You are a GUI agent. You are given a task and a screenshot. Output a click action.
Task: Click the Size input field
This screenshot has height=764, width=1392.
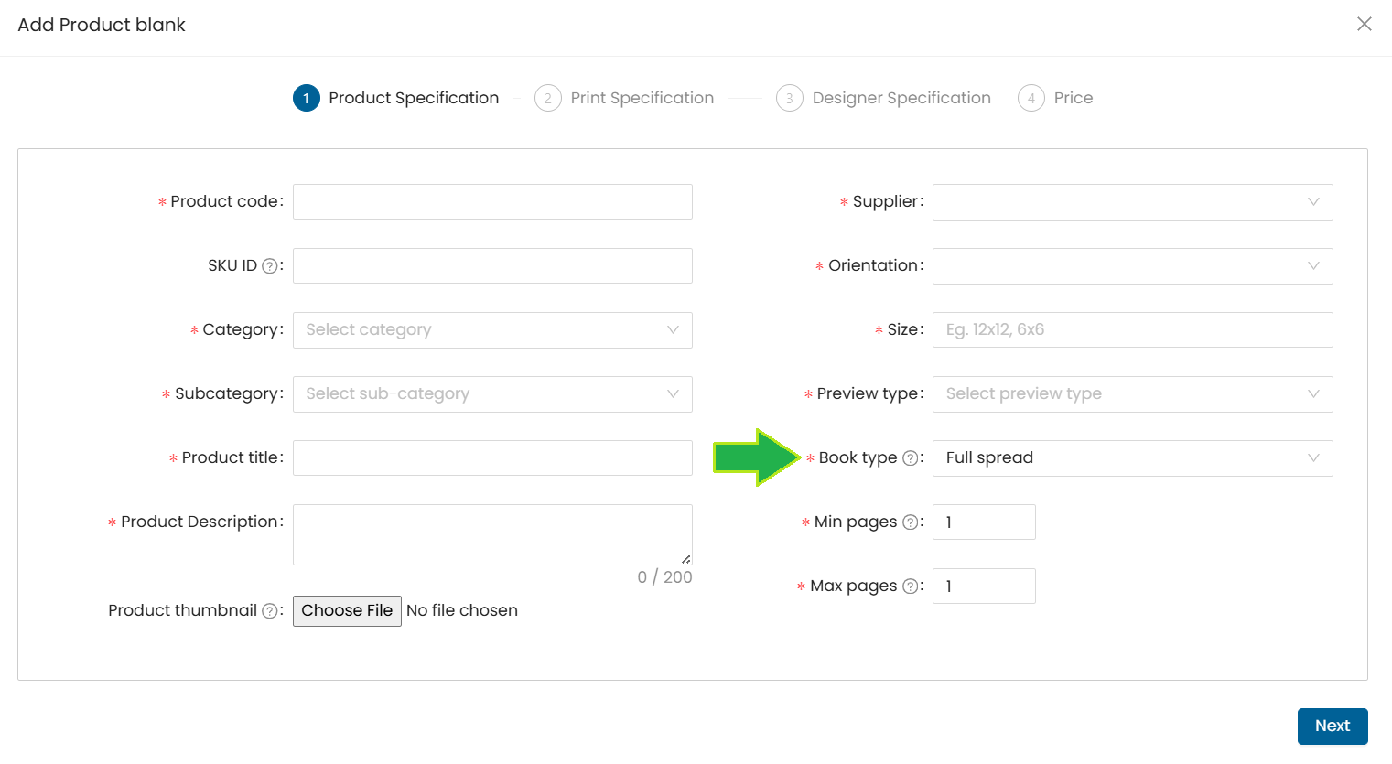(1132, 330)
